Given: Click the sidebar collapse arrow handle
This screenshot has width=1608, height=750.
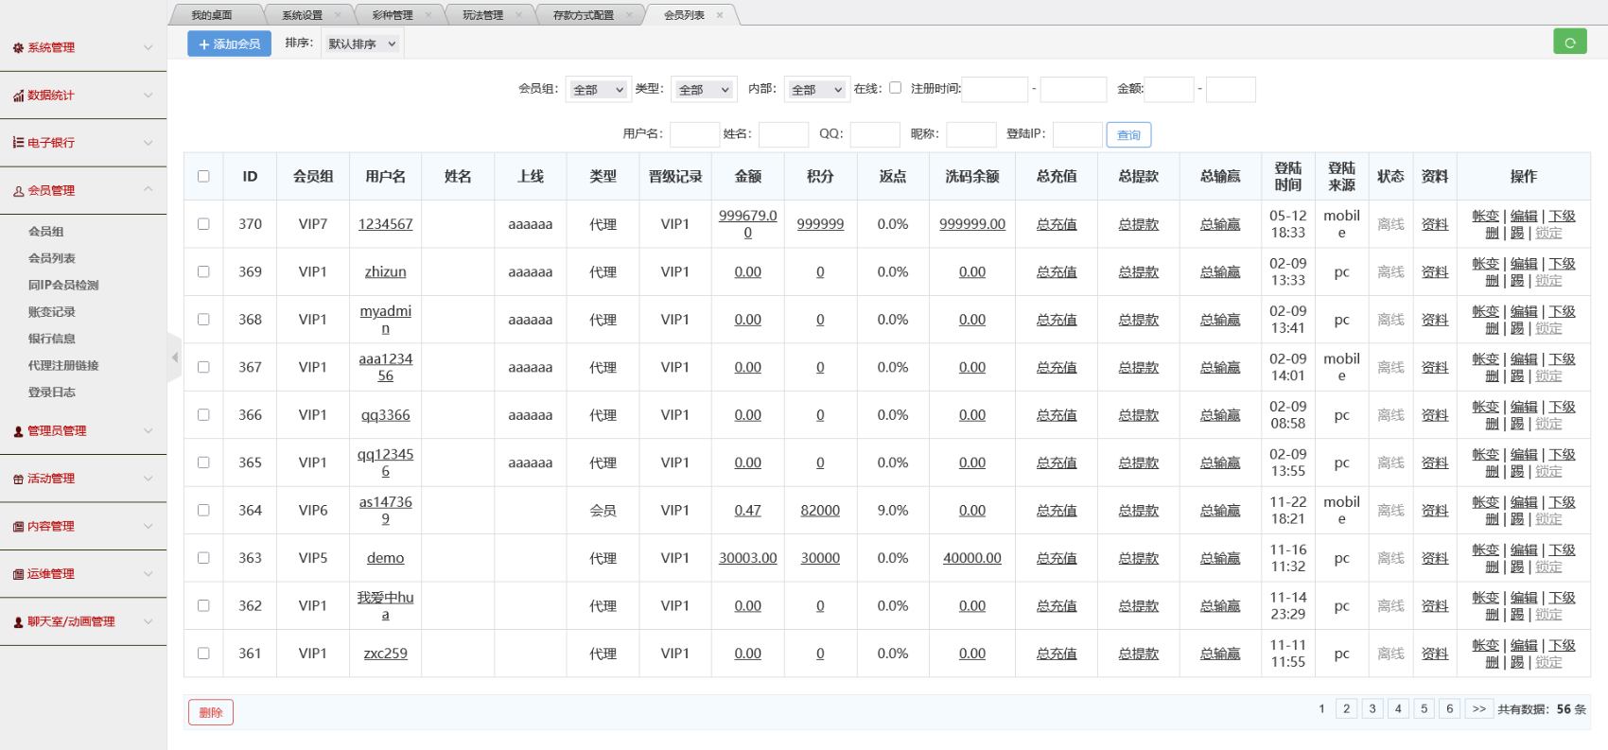Looking at the screenshot, I should coord(174,358).
